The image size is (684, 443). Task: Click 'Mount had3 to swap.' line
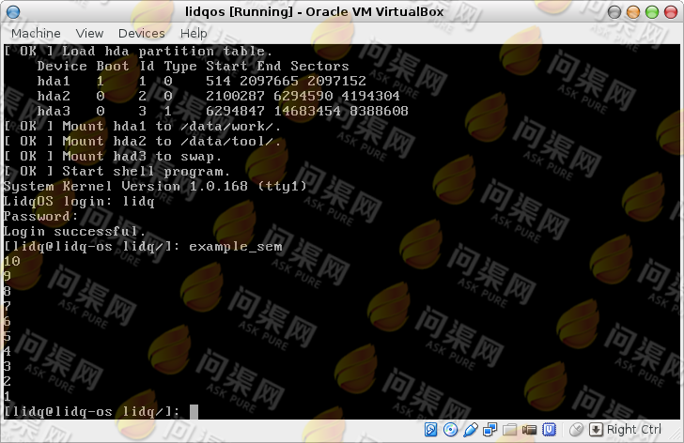[x=113, y=157]
